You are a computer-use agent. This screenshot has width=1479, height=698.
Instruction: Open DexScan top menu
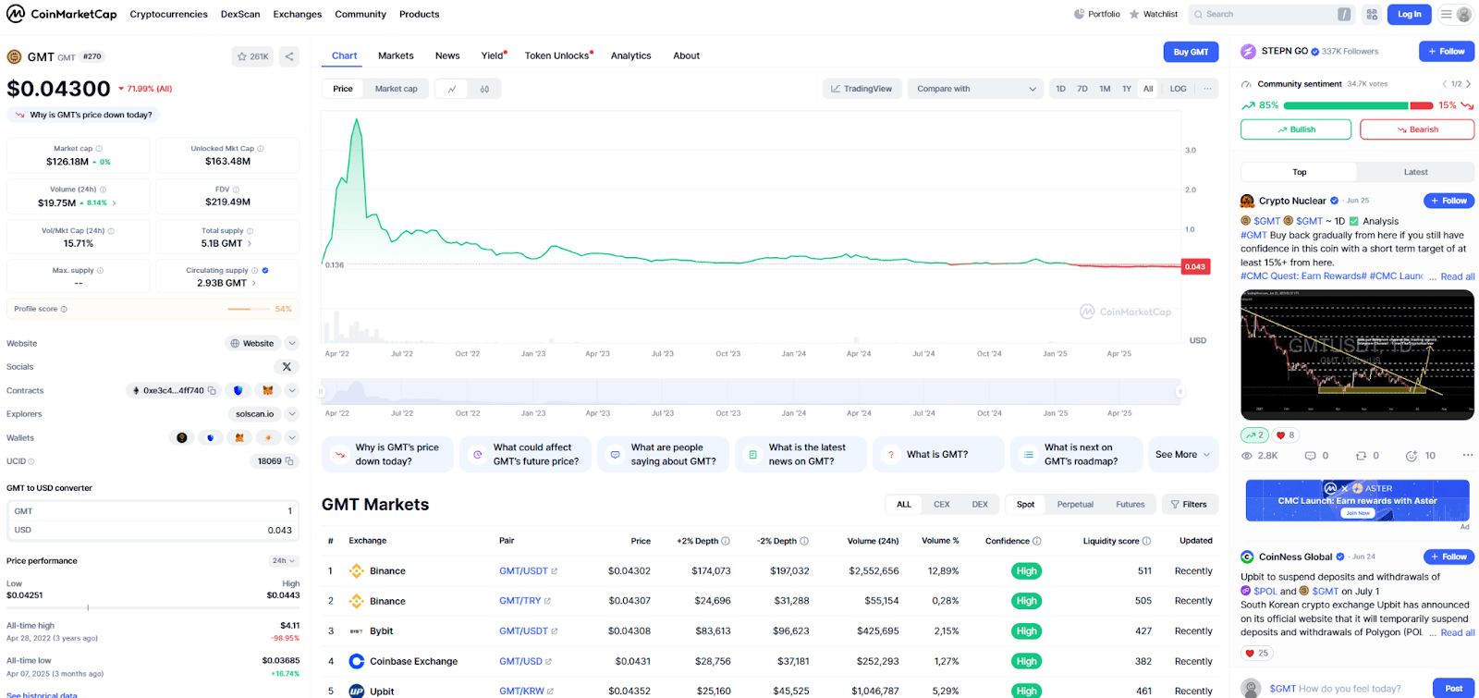point(240,14)
